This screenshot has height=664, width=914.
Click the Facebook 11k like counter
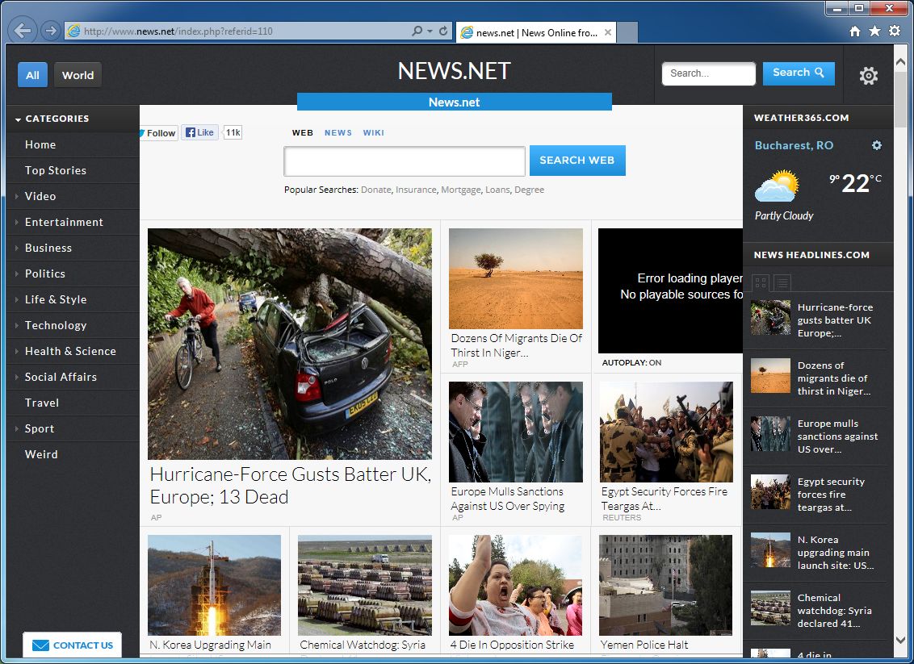233,132
